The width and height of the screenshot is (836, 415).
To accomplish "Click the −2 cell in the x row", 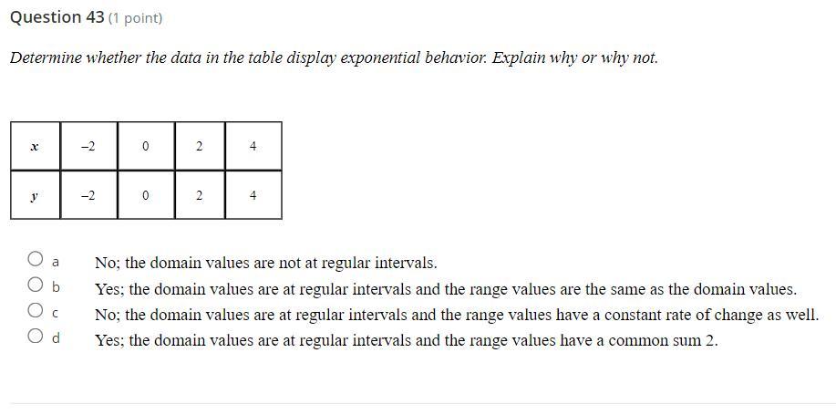I will pyautogui.click(x=88, y=146).
